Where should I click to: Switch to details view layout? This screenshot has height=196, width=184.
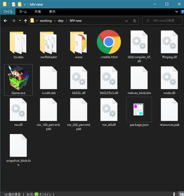(x=176, y=194)
